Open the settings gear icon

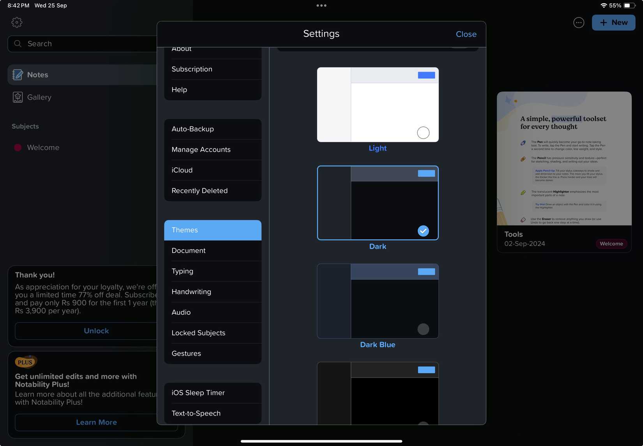point(17,22)
